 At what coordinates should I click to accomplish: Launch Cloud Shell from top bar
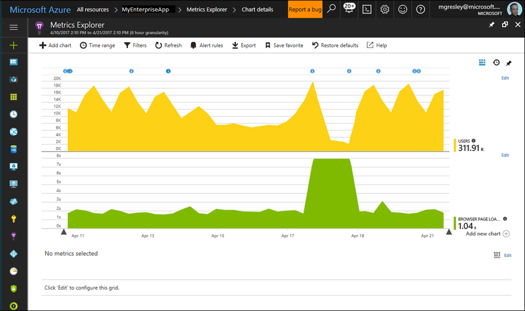click(x=367, y=9)
